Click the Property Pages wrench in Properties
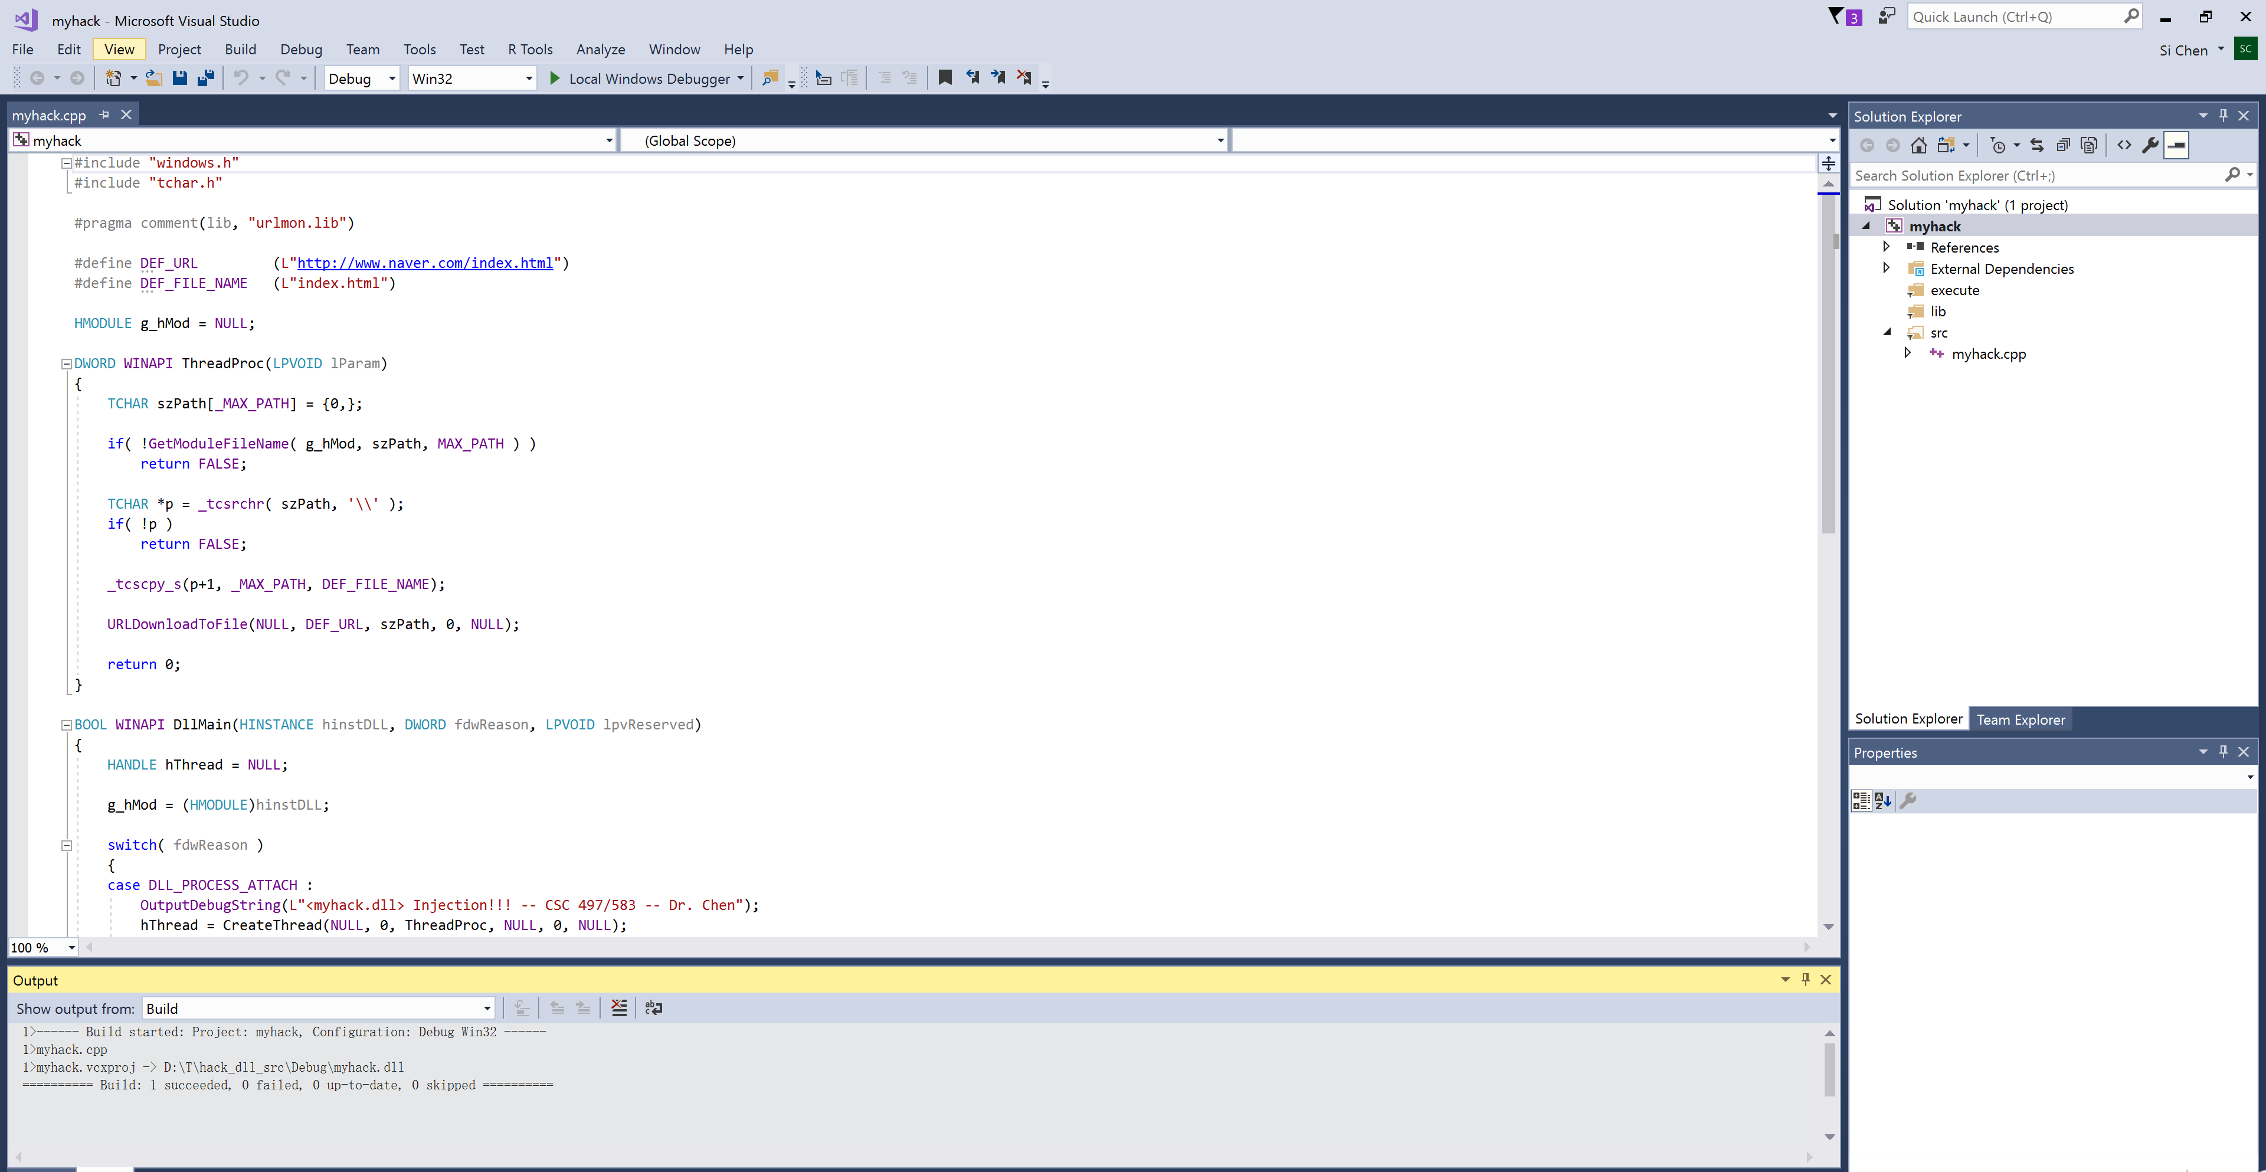This screenshot has width=2266, height=1172. [1908, 800]
